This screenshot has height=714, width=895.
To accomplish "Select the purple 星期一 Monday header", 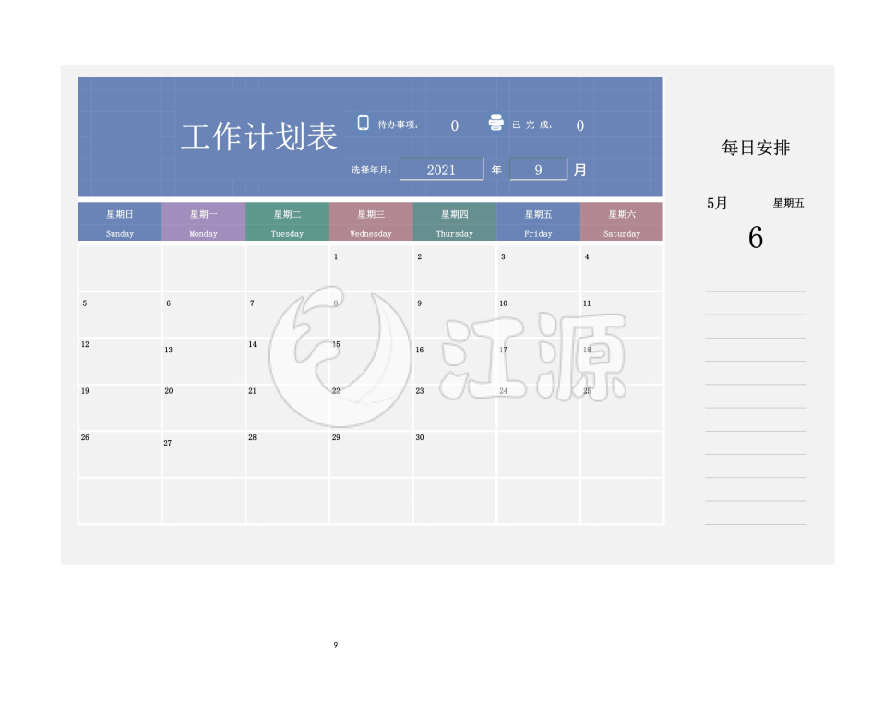I will click(204, 222).
